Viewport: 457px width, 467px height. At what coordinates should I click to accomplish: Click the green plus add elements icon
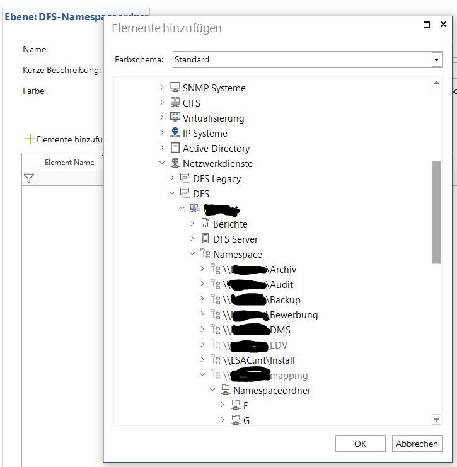(x=29, y=139)
